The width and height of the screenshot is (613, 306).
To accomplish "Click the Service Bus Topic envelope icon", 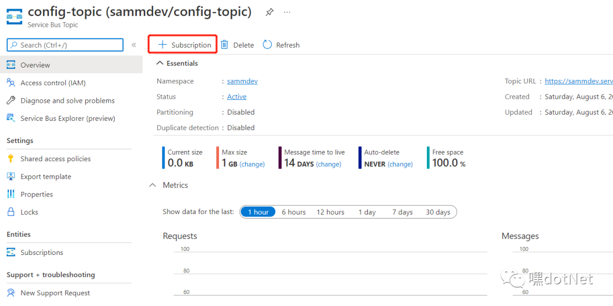I will [15, 16].
